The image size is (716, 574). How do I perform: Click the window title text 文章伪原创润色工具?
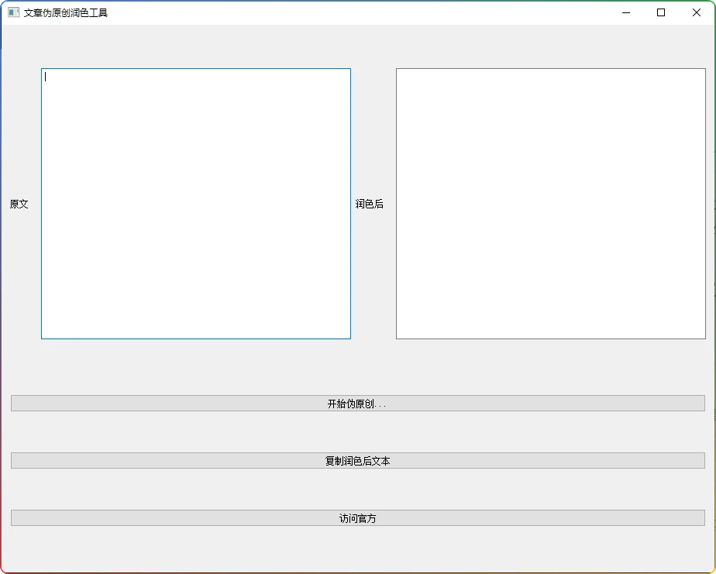66,12
